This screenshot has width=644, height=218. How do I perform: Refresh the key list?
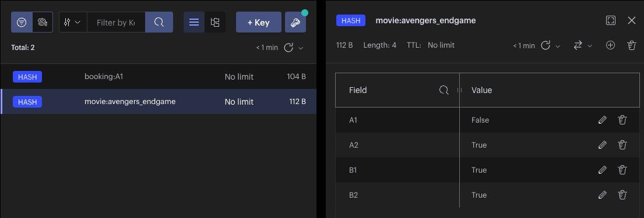click(288, 48)
